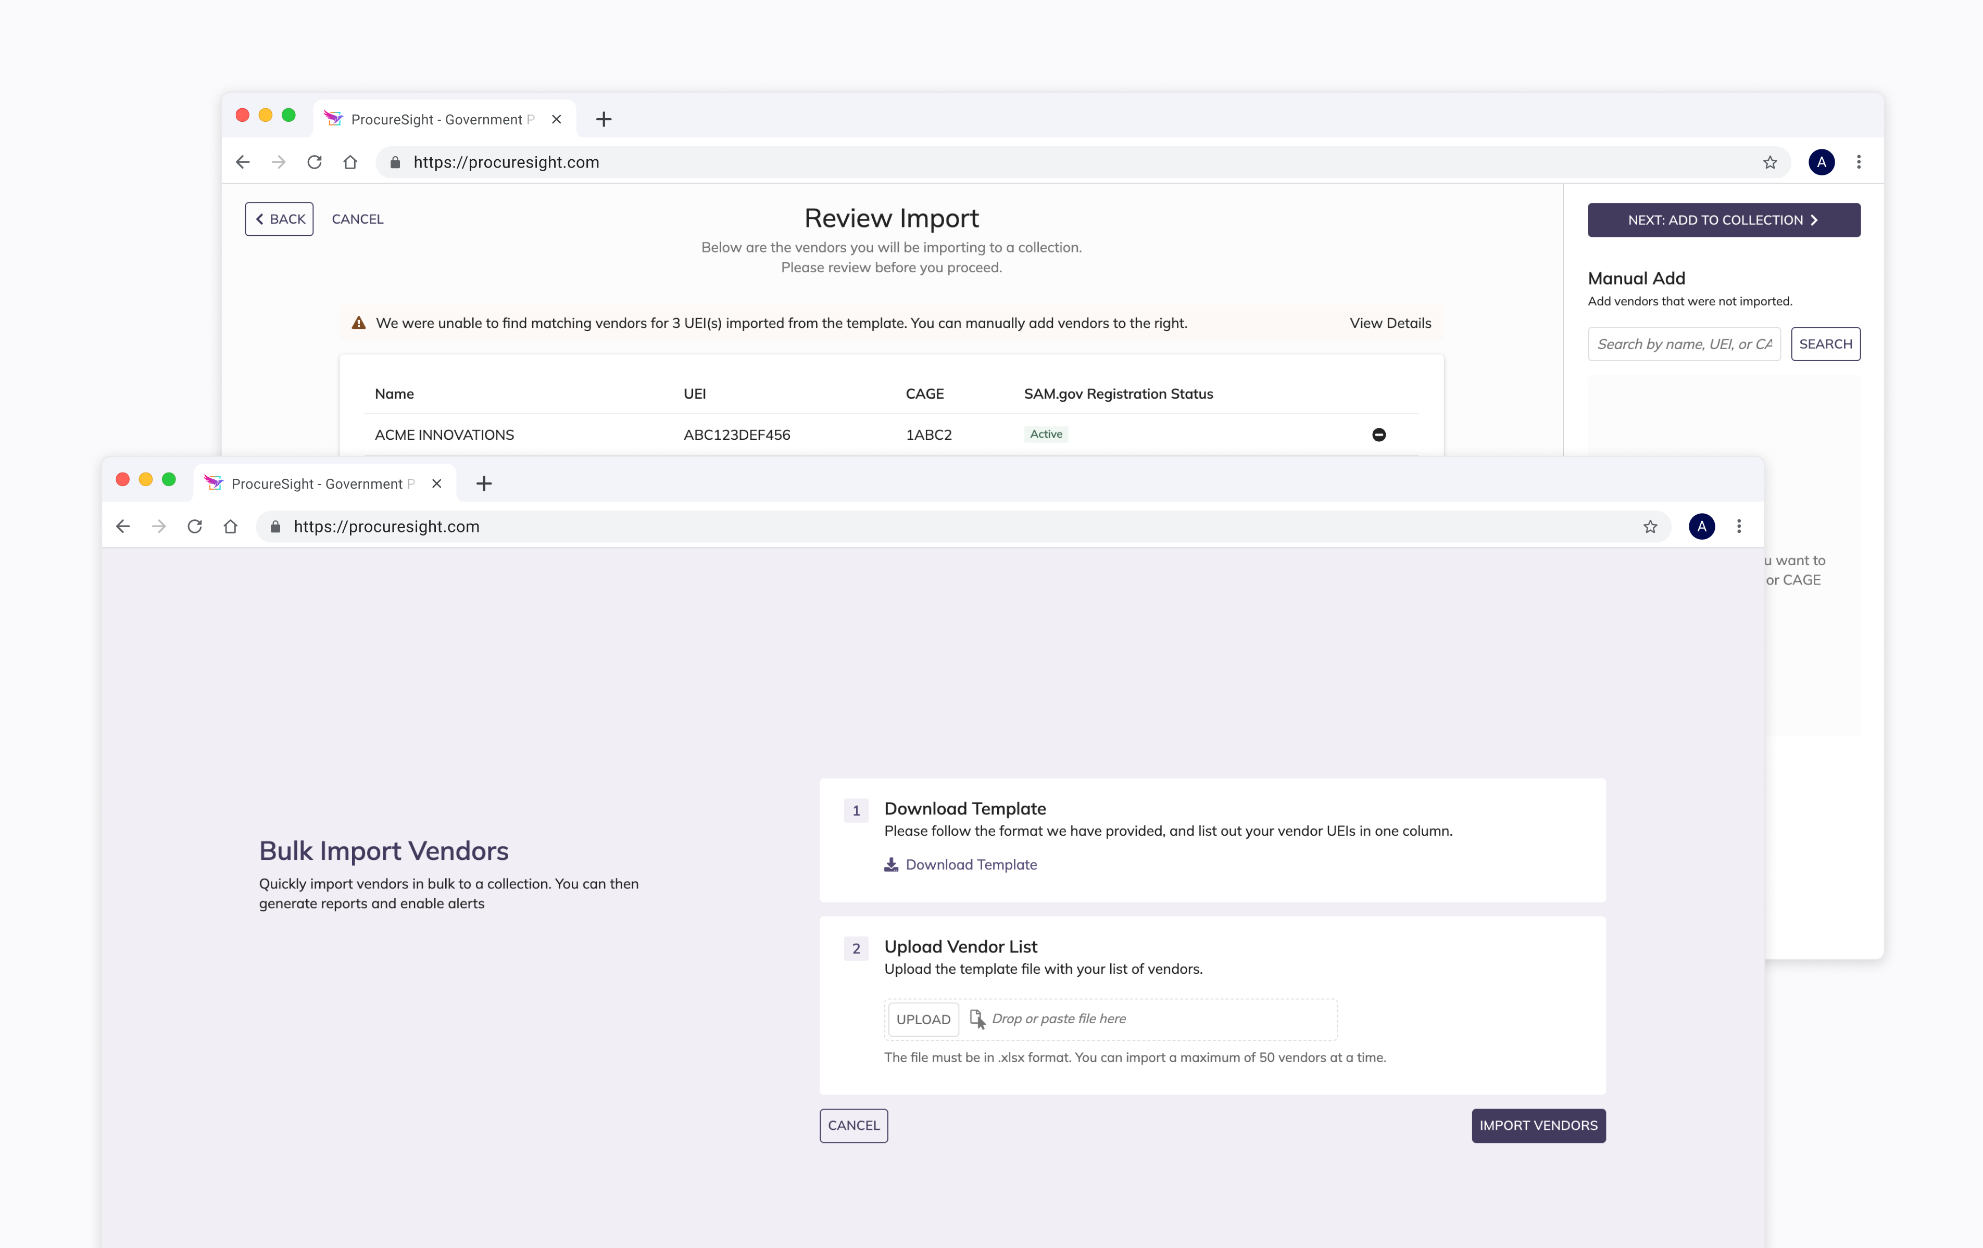Go to home page in front window
The width and height of the screenshot is (1983, 1248).
[231, 527]
